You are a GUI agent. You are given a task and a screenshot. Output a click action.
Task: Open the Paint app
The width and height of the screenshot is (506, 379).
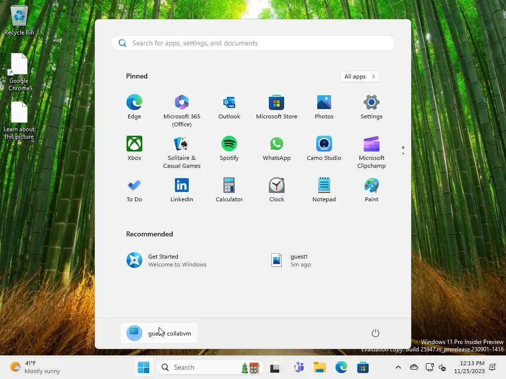[372, 190]
